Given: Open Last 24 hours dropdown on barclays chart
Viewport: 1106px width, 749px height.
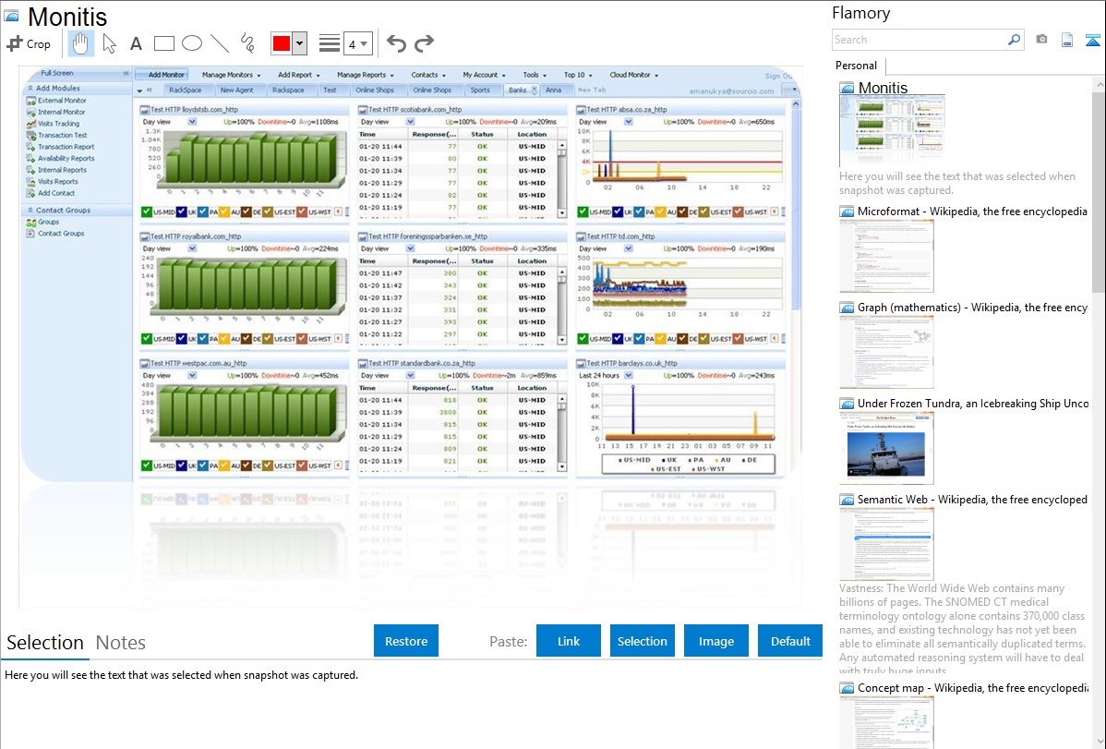Looking at the screenshot, I should [x=629, y=376].
